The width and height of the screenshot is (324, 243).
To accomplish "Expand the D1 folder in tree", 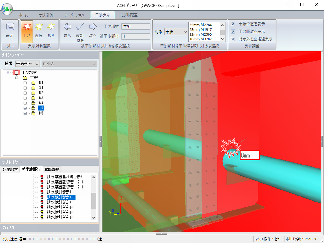I will [x=25, y=83].
